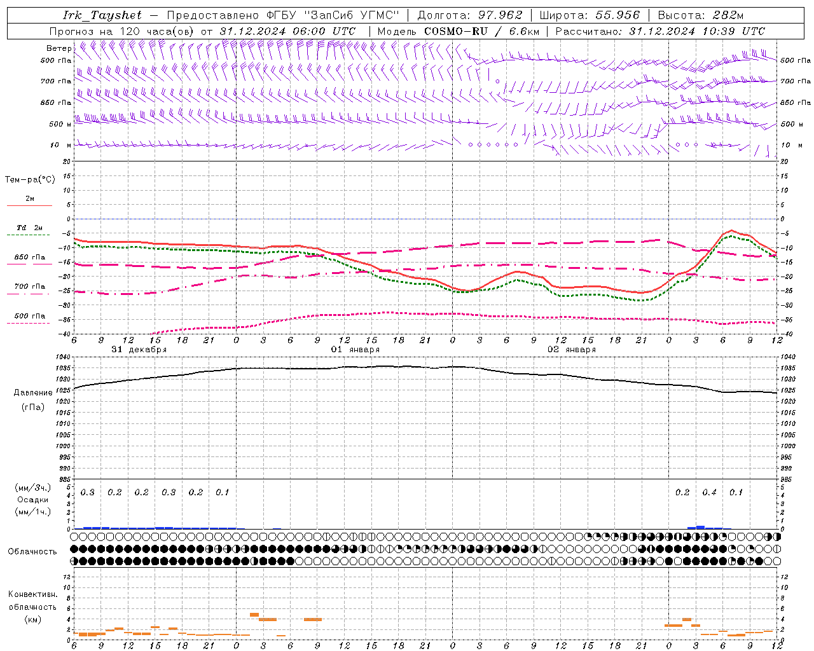Click the Ветер wind panel label
Viewport: 814px width, 651px height.
coord(59,48)
